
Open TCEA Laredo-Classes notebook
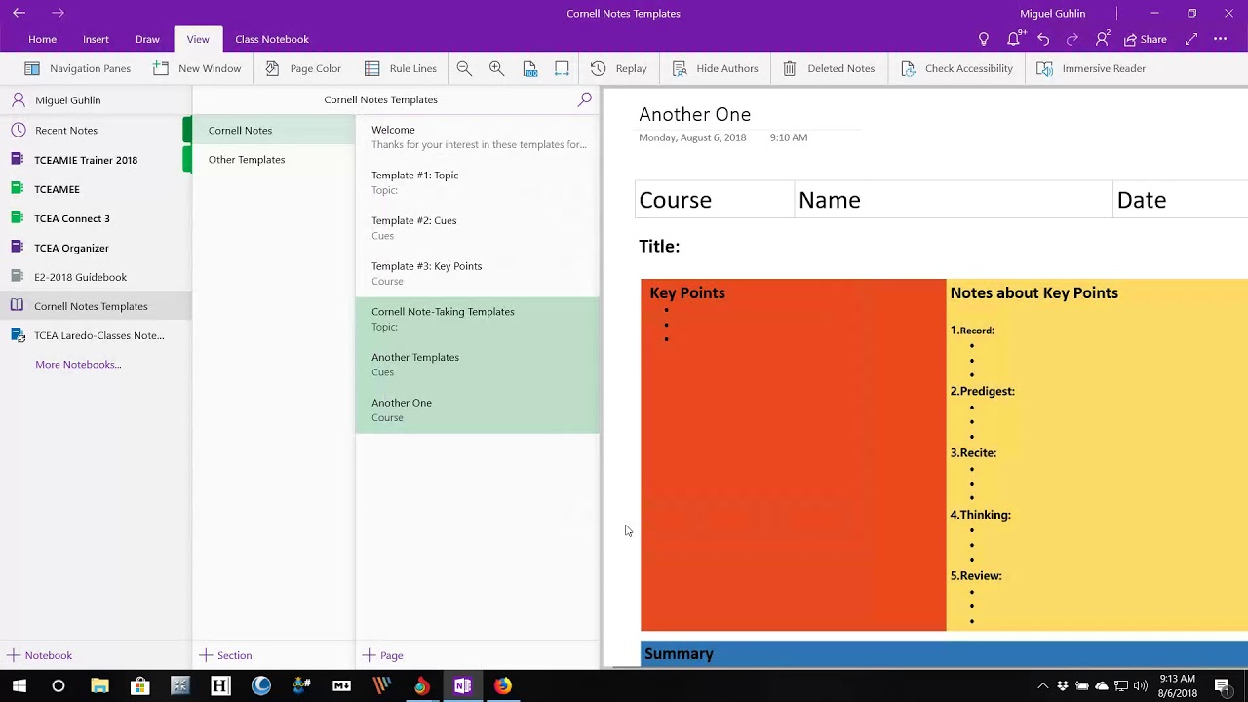pos(96,335)
